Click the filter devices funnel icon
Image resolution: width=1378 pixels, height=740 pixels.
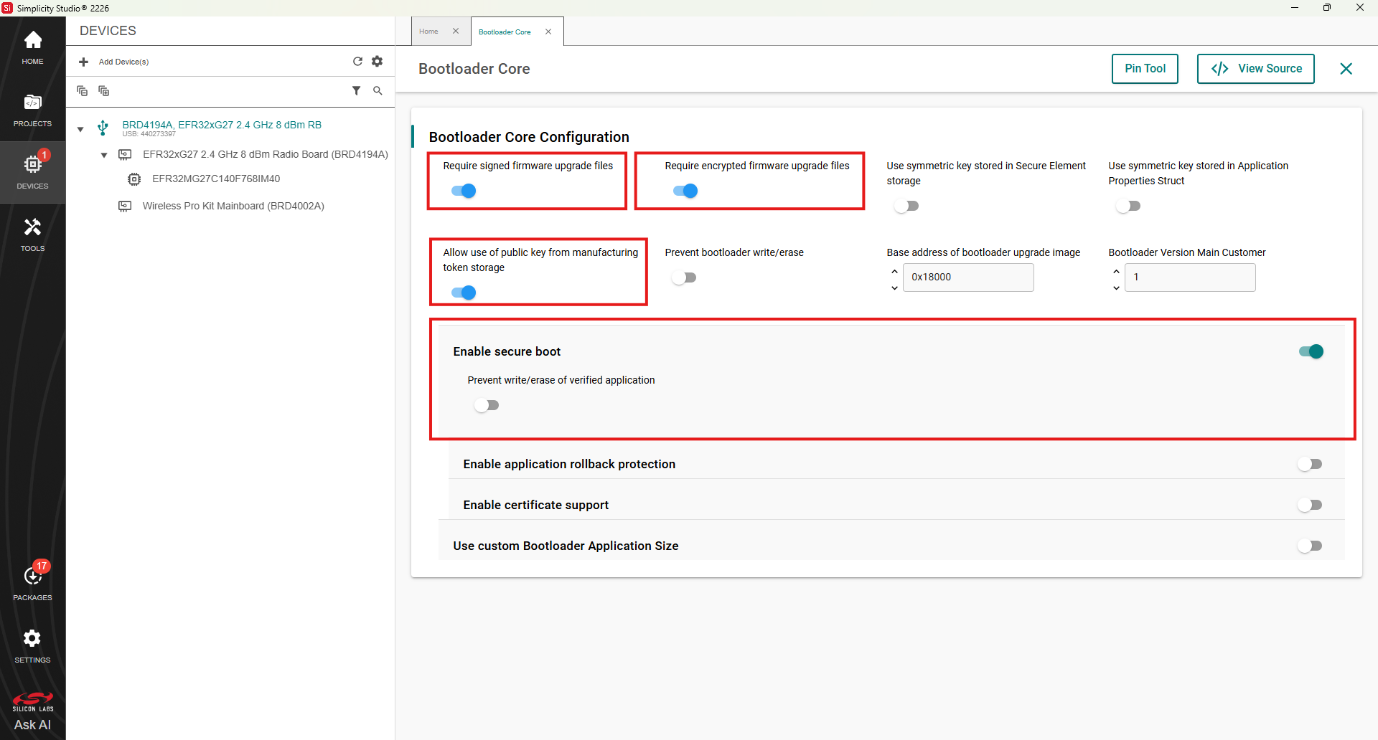(356, 91)
